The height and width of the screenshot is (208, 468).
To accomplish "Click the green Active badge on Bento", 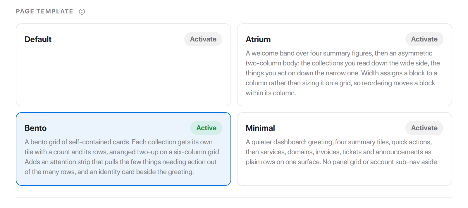I will (206, 128).
